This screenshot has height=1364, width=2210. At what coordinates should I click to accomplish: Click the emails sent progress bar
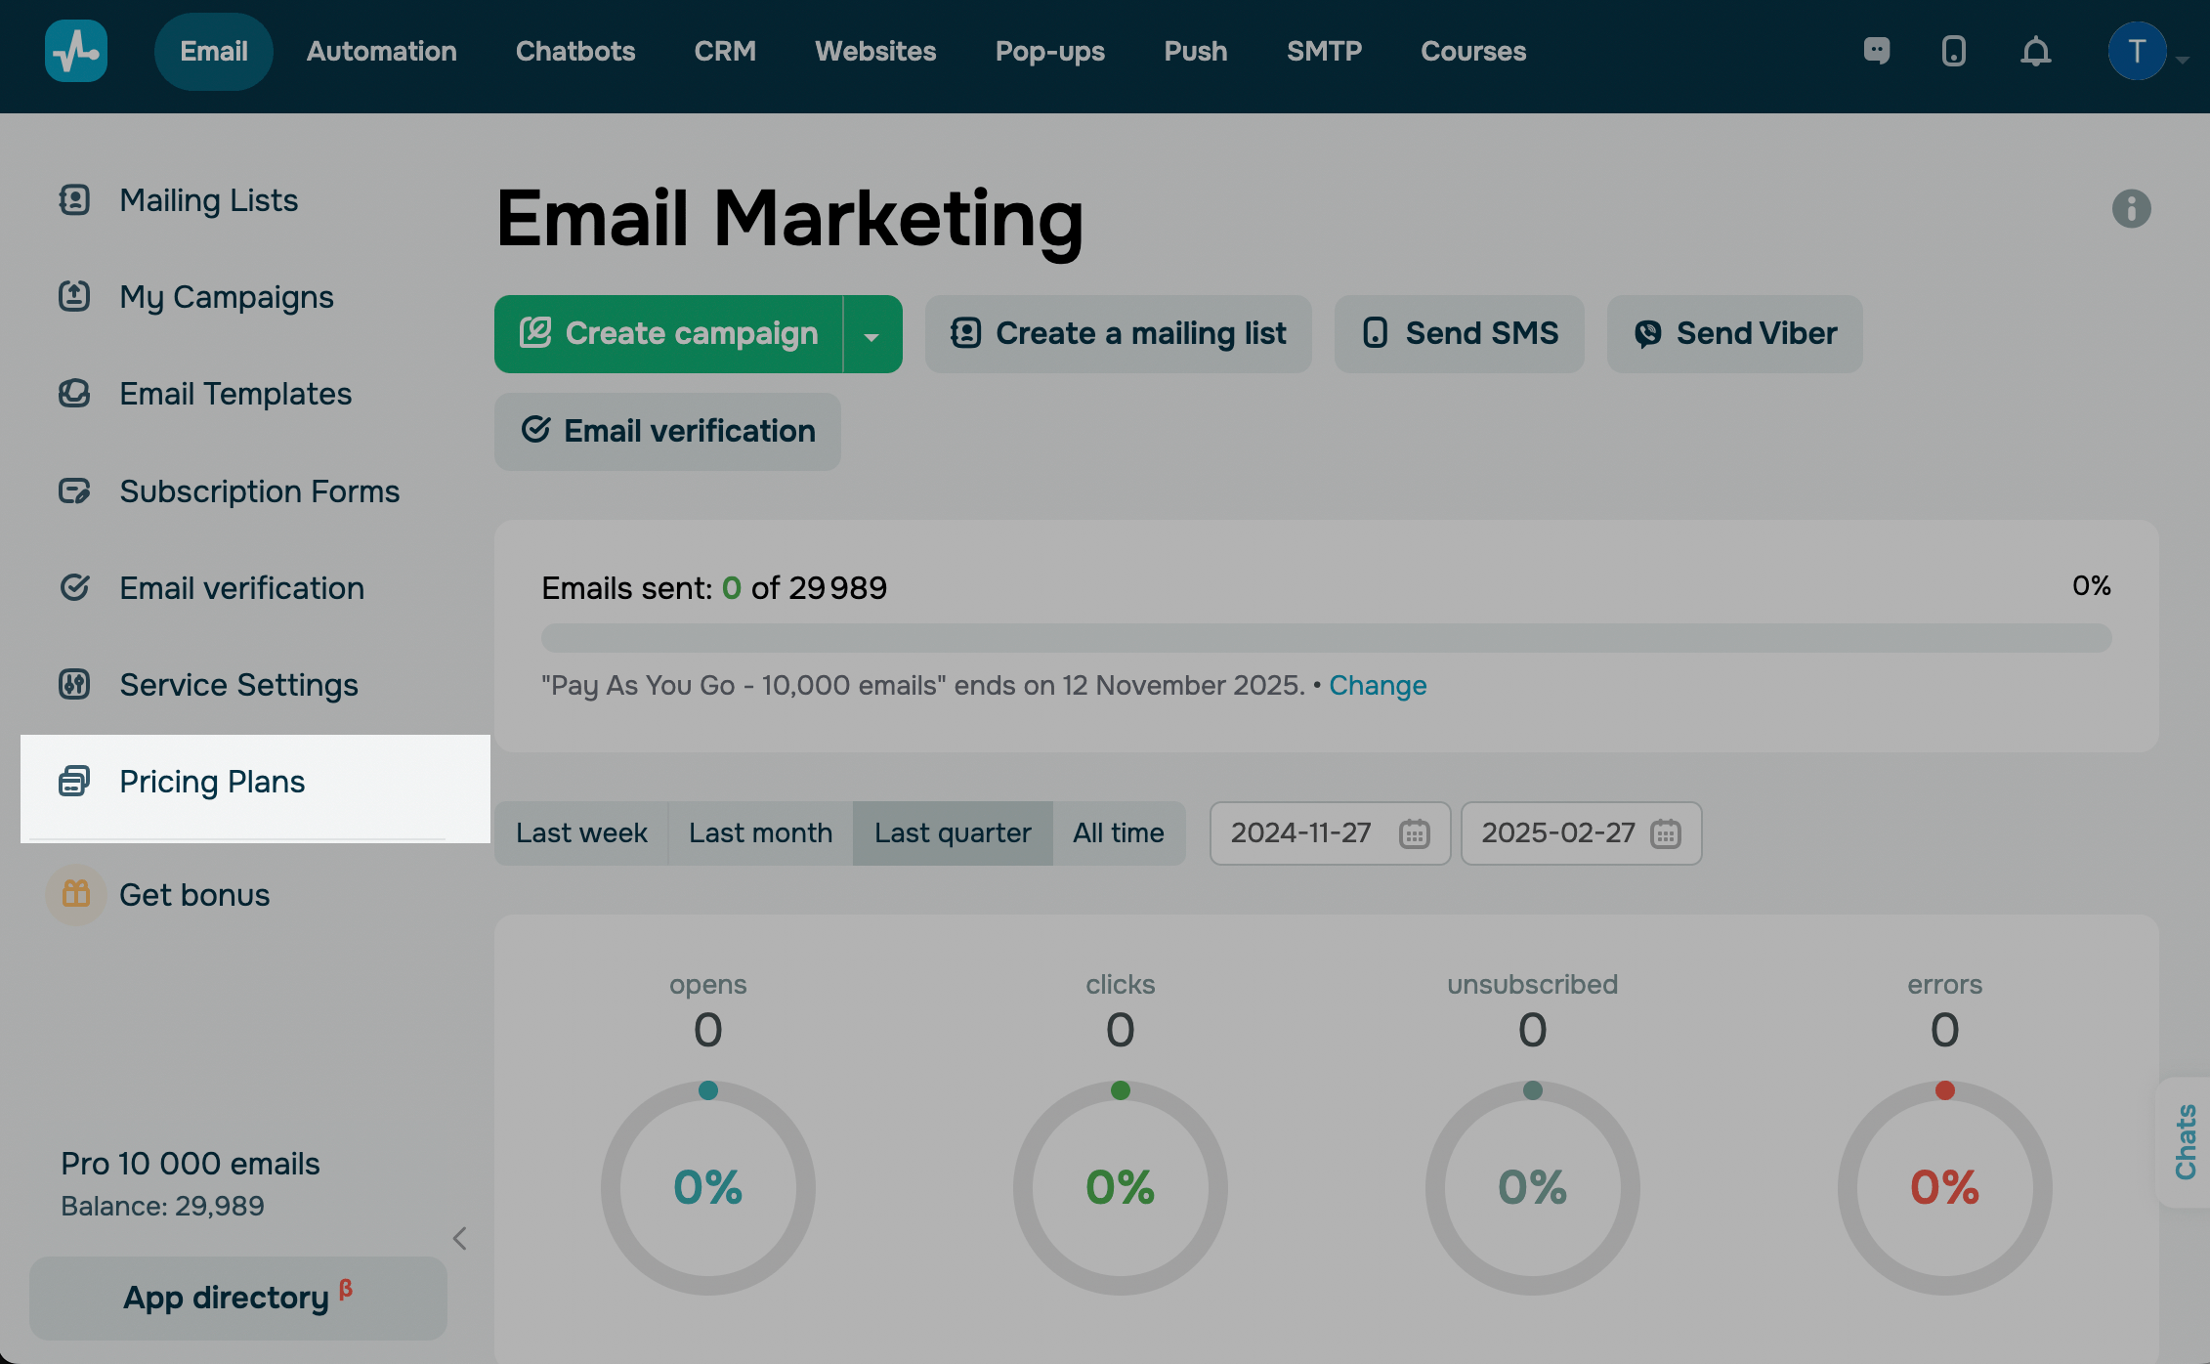[1326, 638]
